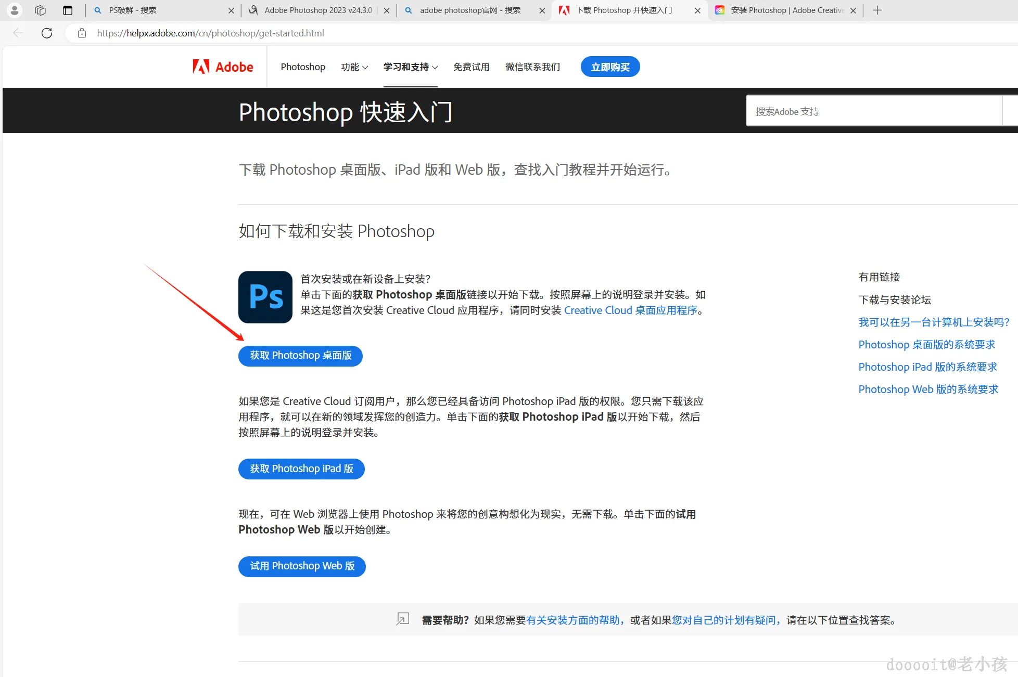
Task: Expand the 功能 dropdown menu
Action: (354, 67)
